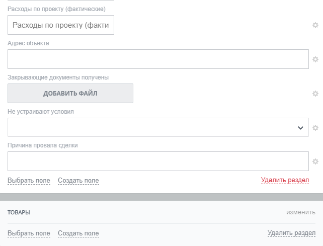This screenshot has height=246, width=323.
Task: Open gear settings for Не устраивают условия
Action: click(315, 128)
